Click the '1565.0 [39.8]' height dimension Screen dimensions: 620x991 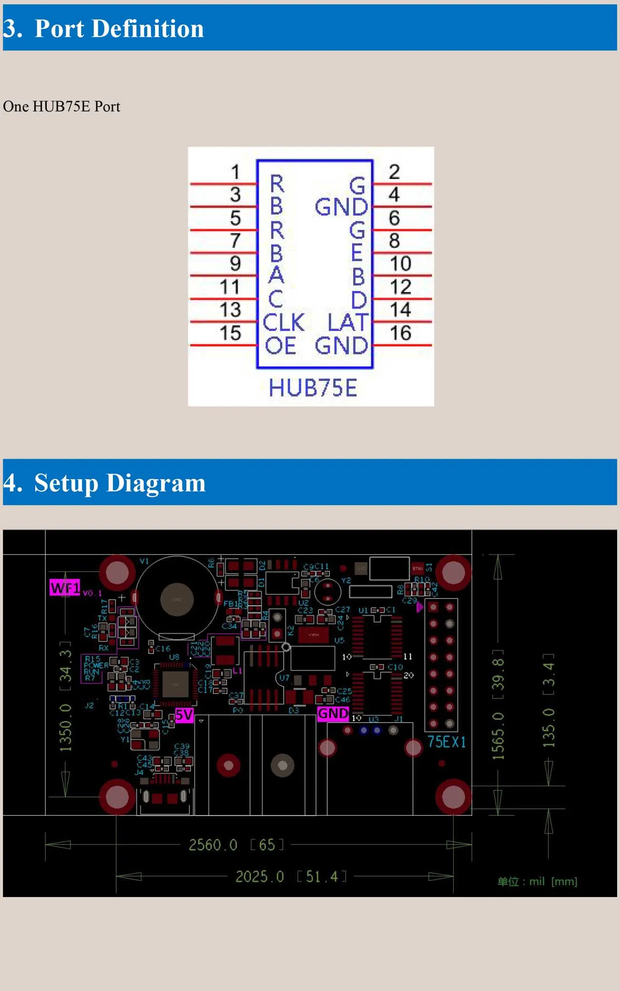click(497, 704)
